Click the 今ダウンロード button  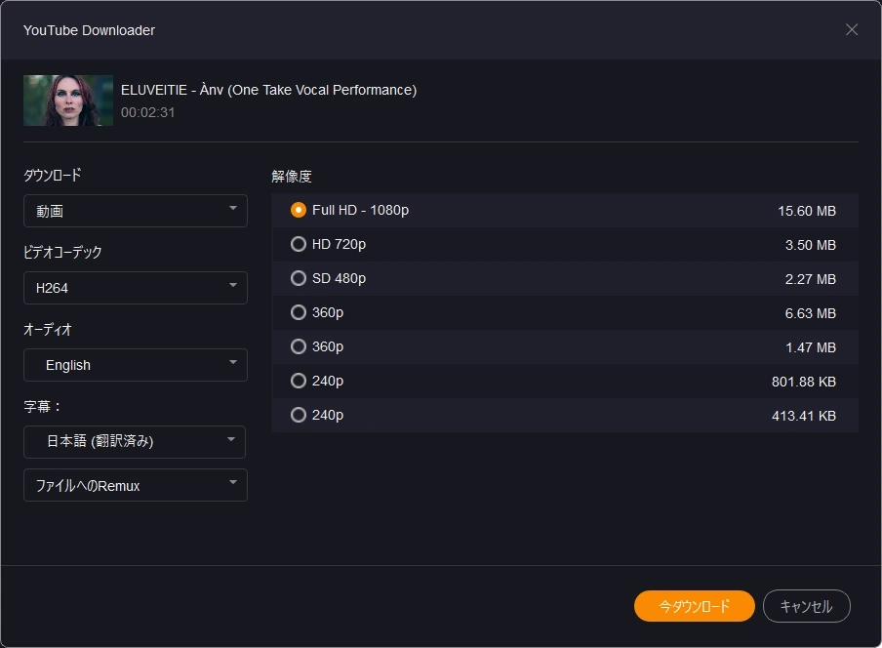click(694, 606)
